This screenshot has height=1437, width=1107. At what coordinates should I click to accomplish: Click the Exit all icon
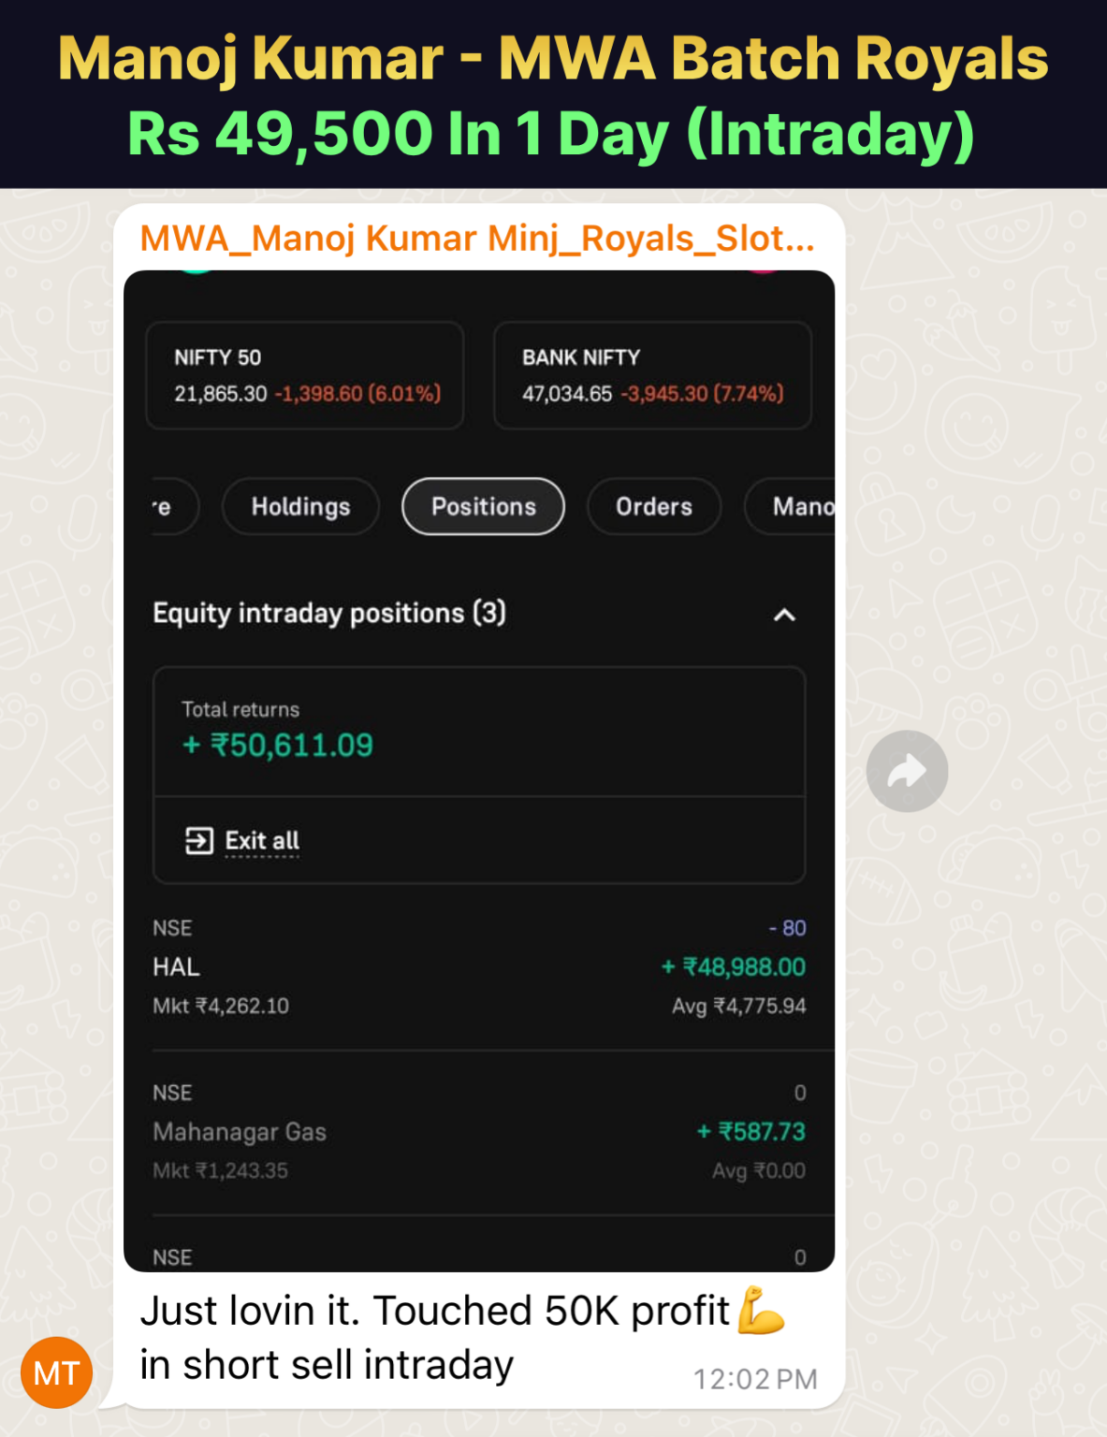198,840
